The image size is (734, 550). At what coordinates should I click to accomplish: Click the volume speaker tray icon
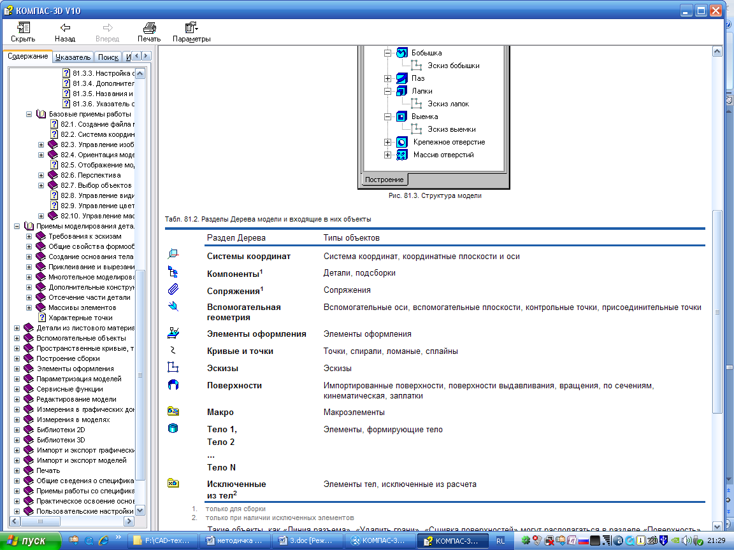click(686, 540)
